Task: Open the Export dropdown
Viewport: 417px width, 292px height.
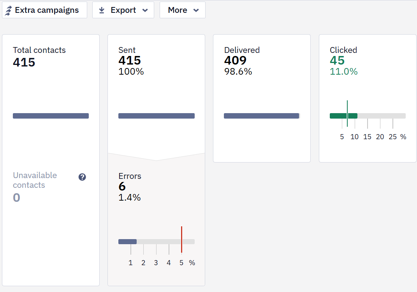Action: pyautogui.click(x=123, y=10)
